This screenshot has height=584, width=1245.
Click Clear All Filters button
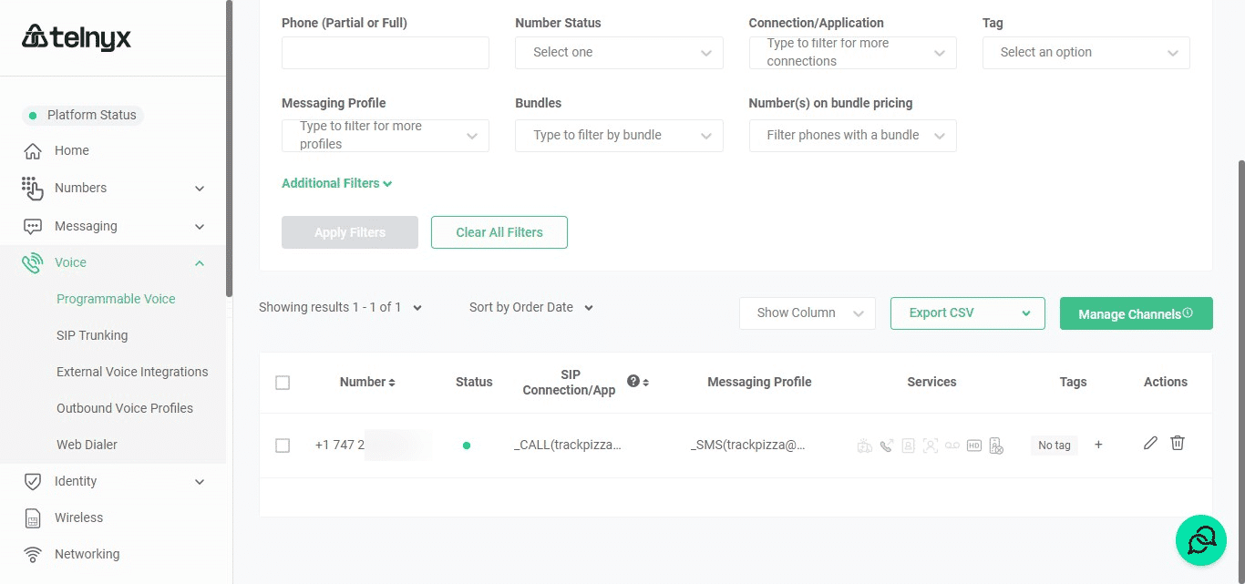[x=499, y=232]
